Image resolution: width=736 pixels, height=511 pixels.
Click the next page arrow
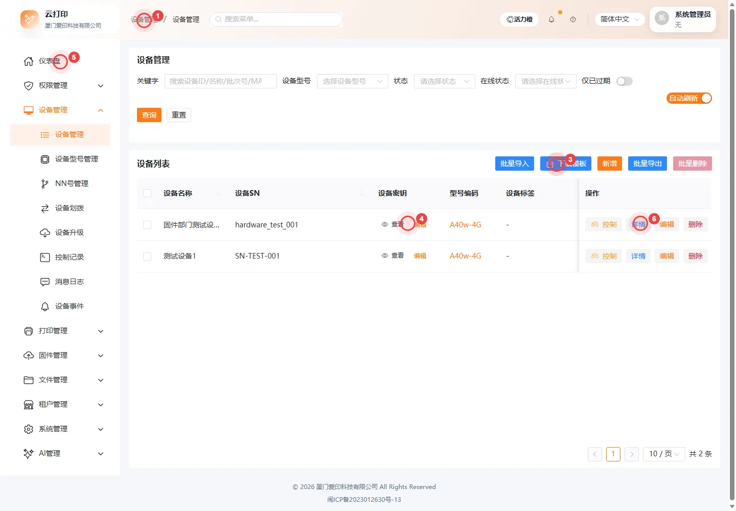(632, 454)
